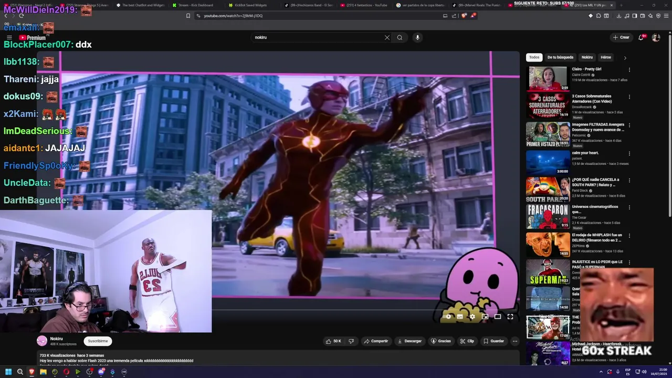672x378 pixels.
Task: Toggle subtitles in the video player
Action: click(460, 317)
